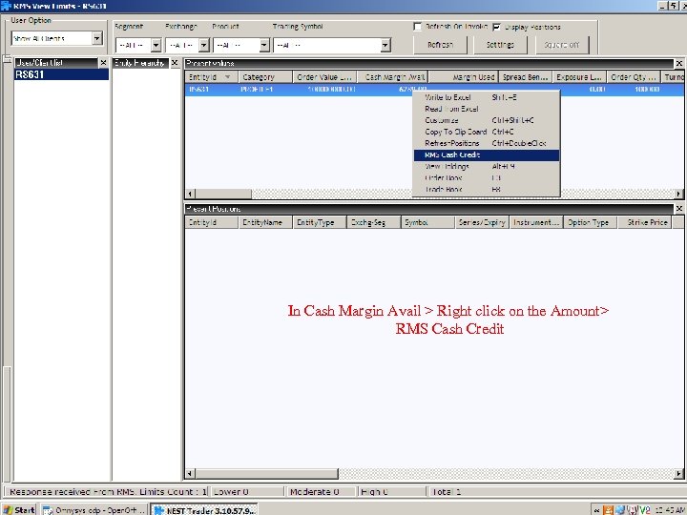Open the Settings button
The image size is (687, 515).
point(500,45)
